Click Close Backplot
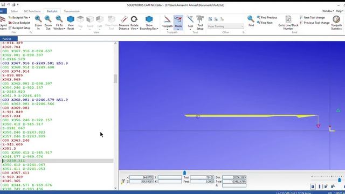The height and width of the screenshot is (194, 345). tap(19, 23)
